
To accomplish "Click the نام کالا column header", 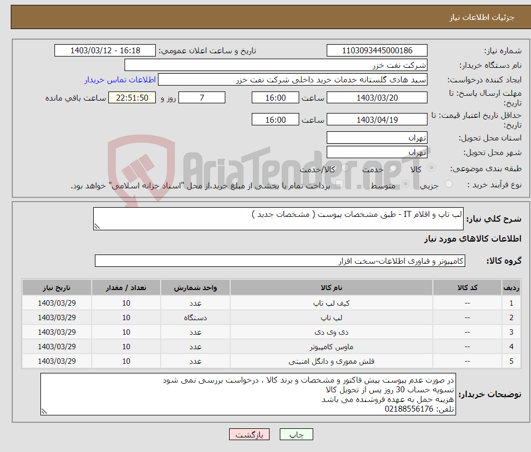I will click(332, 288).
